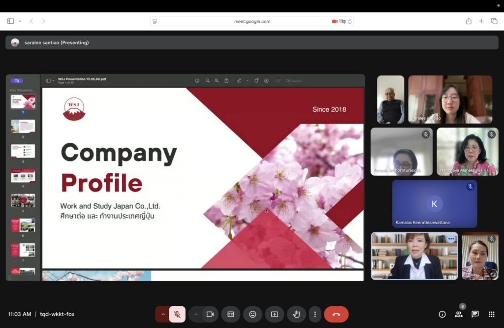The image size is (504, 328).
Task: Select Kamalas Keeratinanwattana participant tile
Action: click(435, 203)
